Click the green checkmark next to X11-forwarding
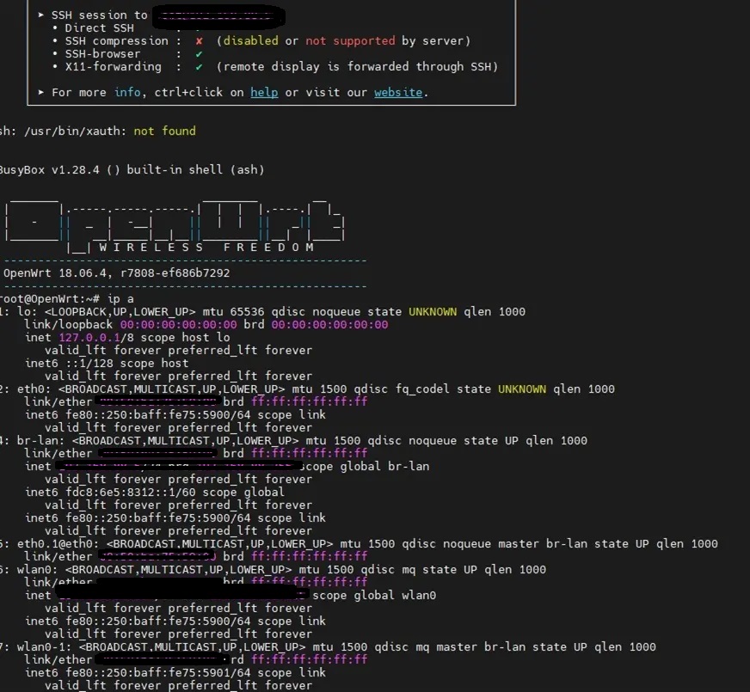Viewport: 750px width, 692px height. pos(199,66)
